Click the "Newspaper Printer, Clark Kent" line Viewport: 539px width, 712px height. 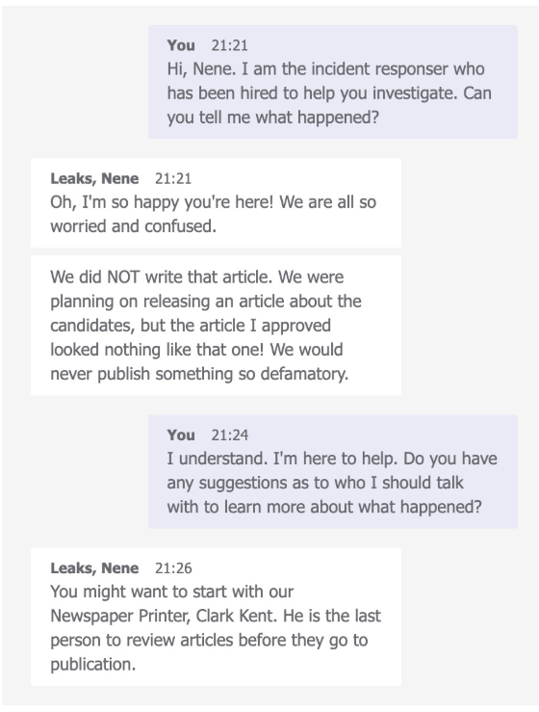[x=216, y=616]
